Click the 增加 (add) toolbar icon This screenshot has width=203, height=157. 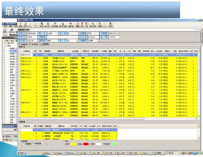[x=20, y=25]
